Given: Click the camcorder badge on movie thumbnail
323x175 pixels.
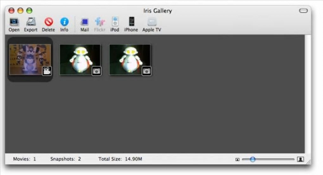Looking at the screenshot, I should [47, 71].
